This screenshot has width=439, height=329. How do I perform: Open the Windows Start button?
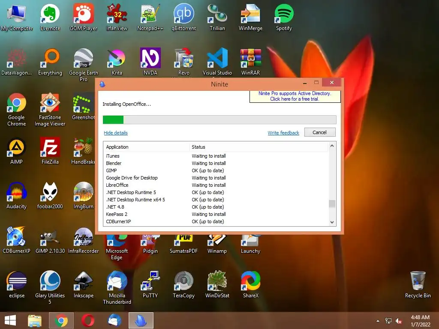pyautogui.click(x=10, y=320)
